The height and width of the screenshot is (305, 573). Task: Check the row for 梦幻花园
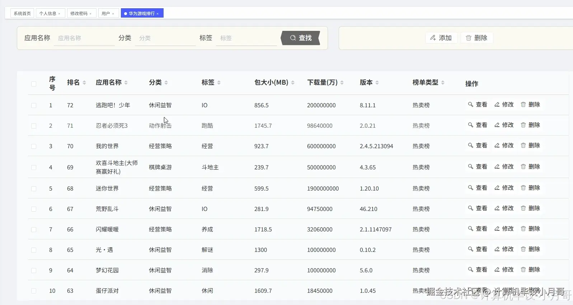tap(34, 271)
